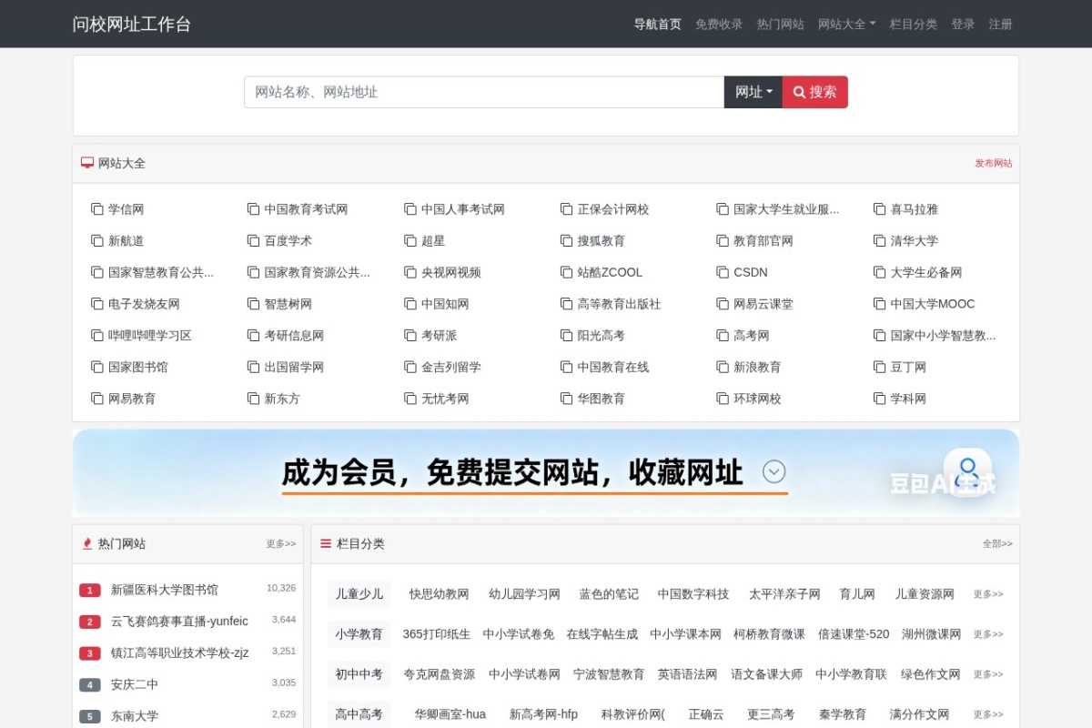
Task: Focus the 网站名称、网站地址 search field
Action: [x=484, y=92]
